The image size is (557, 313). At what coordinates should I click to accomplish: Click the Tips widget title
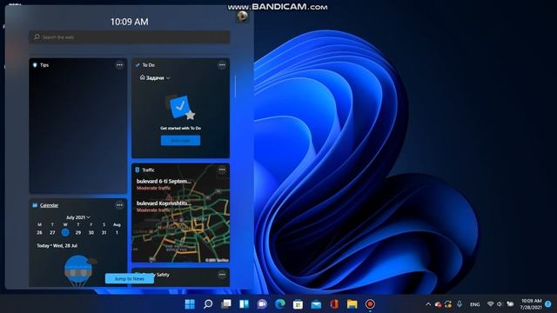[x=44, y=65]
